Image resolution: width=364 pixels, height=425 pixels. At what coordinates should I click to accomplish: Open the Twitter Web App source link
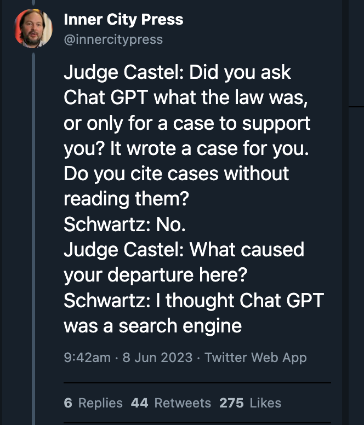[255, 358]
